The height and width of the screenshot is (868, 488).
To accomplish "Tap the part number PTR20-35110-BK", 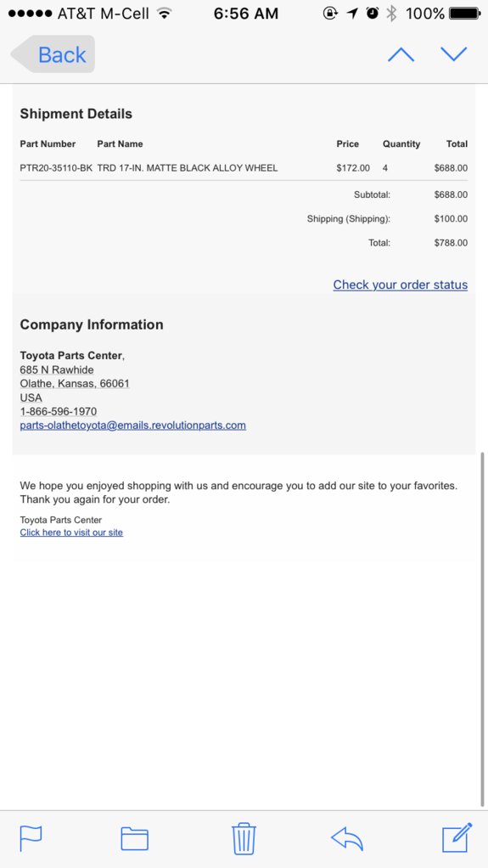I will point(56,167).
